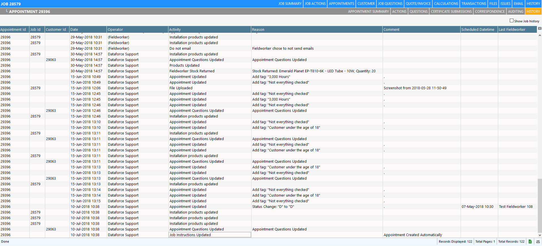
Task: Select the Auditing appointment tab
Action: click(x=515, y=12)
